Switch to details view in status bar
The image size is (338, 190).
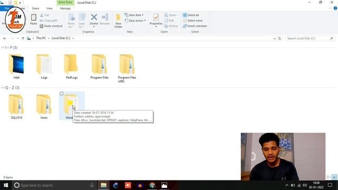(328, 177)
